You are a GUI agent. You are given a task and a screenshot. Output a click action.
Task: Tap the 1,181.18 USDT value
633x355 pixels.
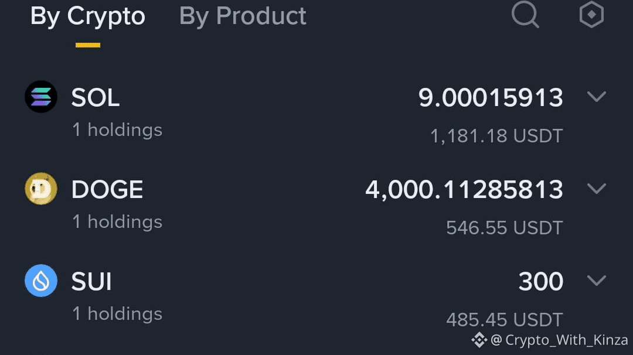(496, 136)
